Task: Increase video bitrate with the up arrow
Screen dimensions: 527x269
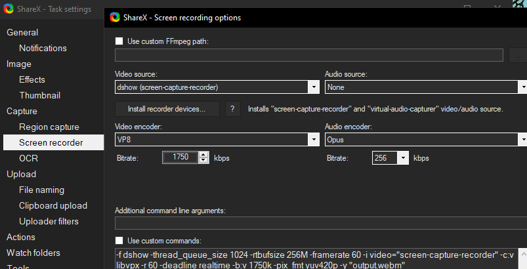Action: [x=203, y=154]
